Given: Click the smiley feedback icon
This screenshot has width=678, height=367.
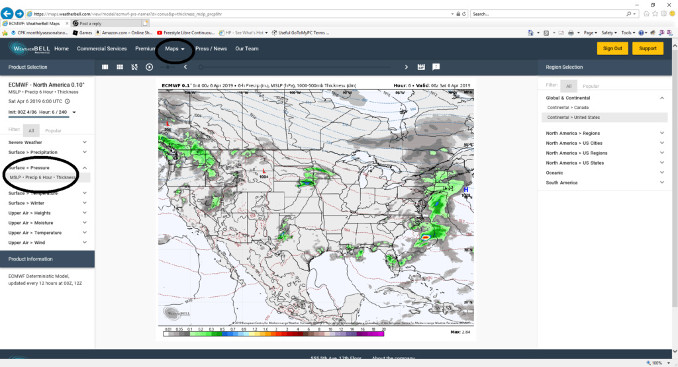Looking at the screenshot, I should (673, 14).
